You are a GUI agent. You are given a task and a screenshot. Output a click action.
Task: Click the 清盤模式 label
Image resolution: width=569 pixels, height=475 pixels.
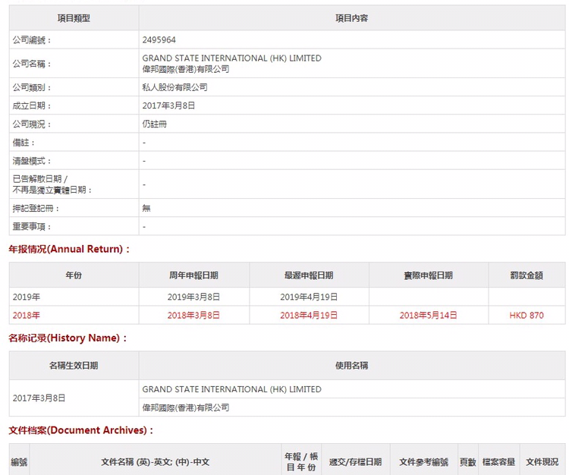click(x=32, y=161)
